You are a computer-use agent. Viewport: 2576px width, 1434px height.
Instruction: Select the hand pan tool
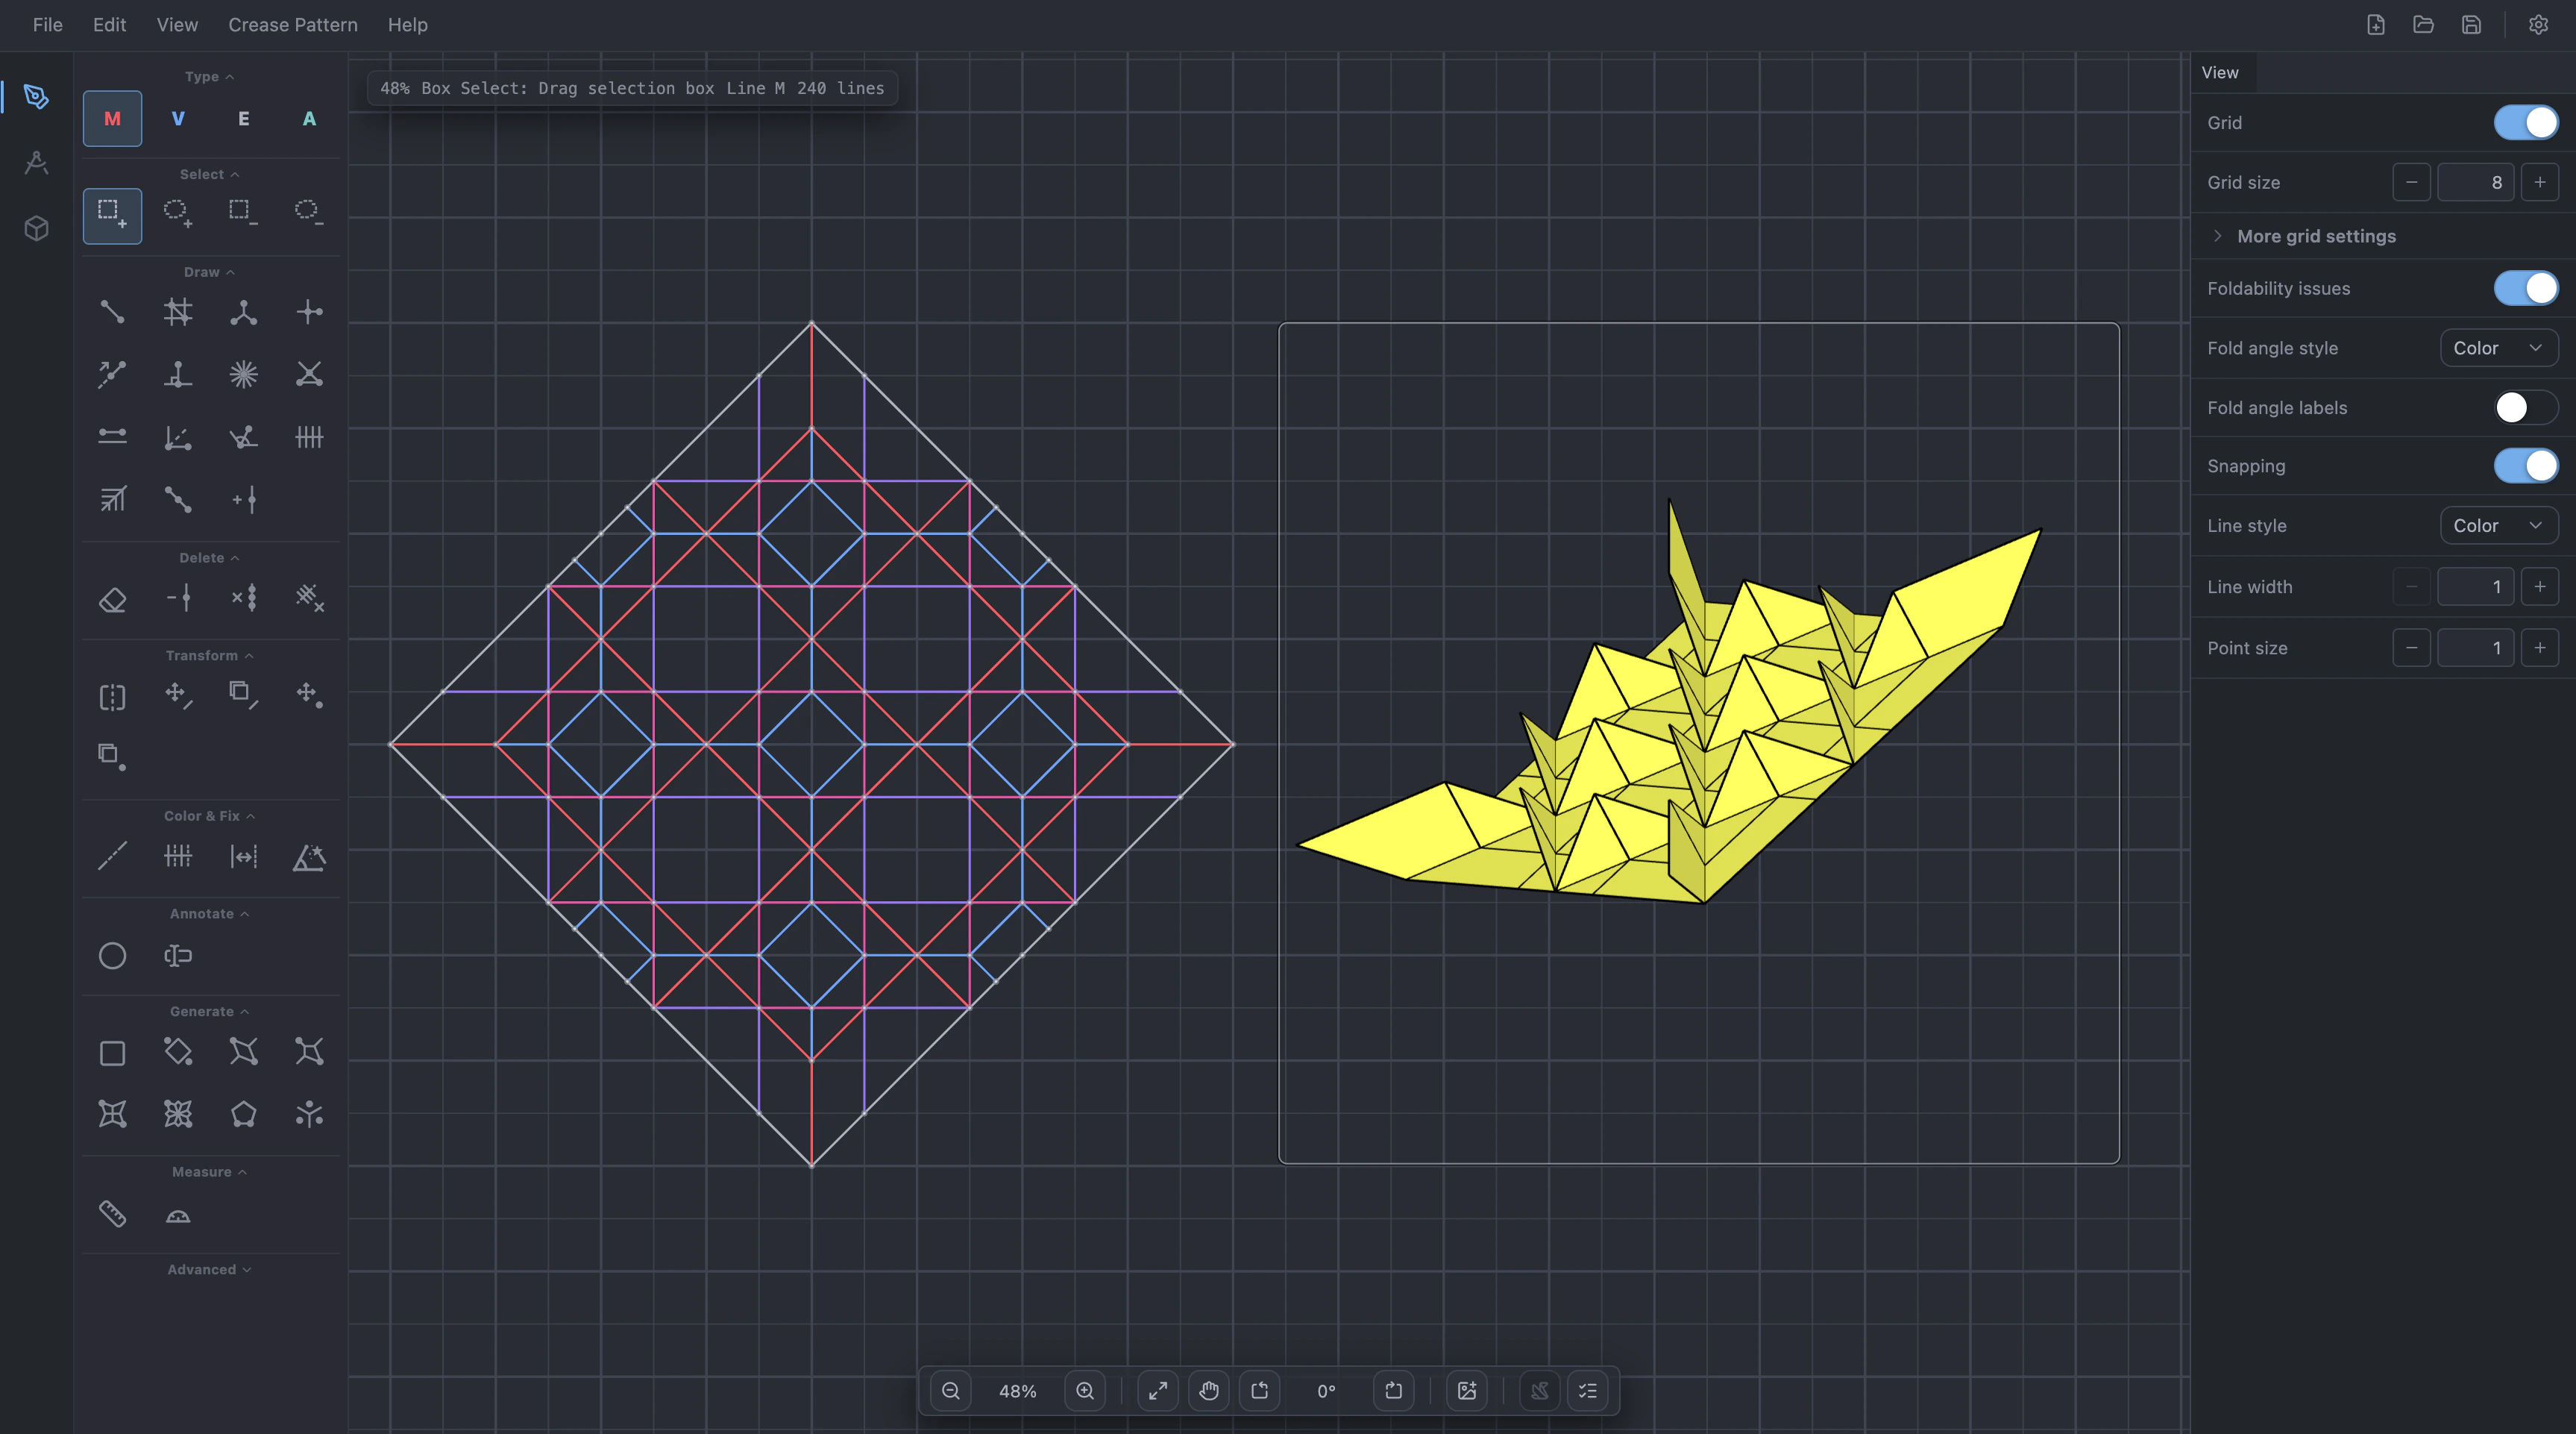(1209, 1391)
